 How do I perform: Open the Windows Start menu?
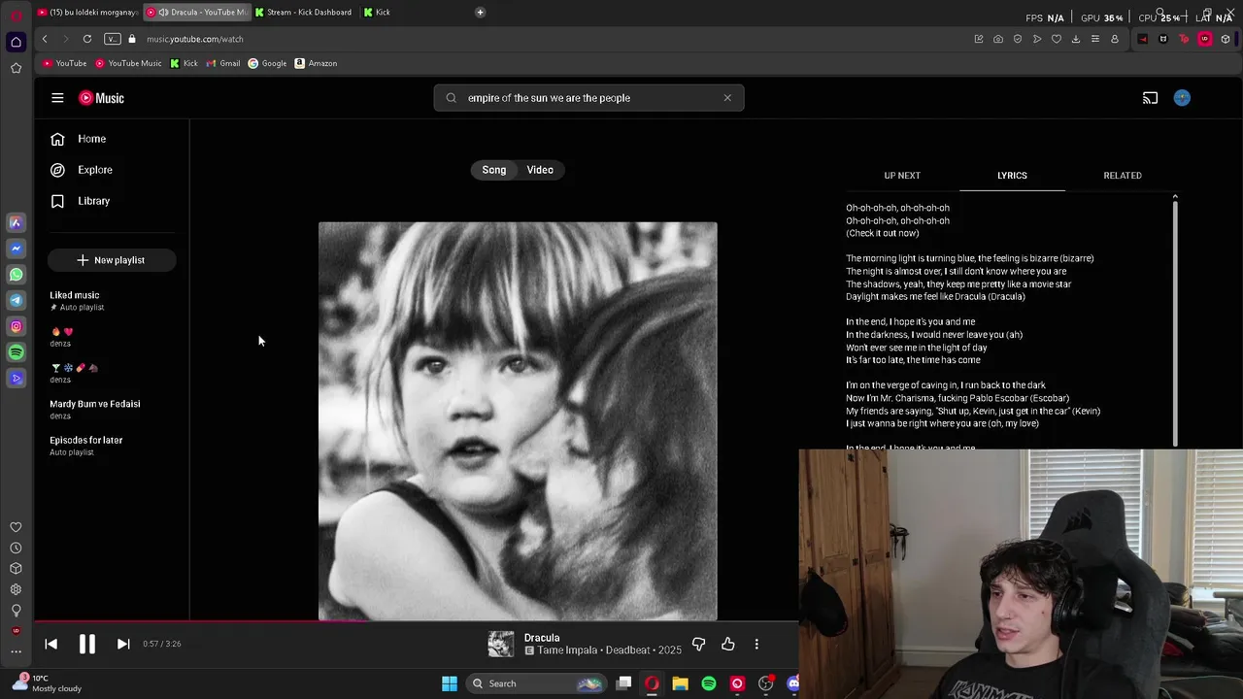pos(450,683)
